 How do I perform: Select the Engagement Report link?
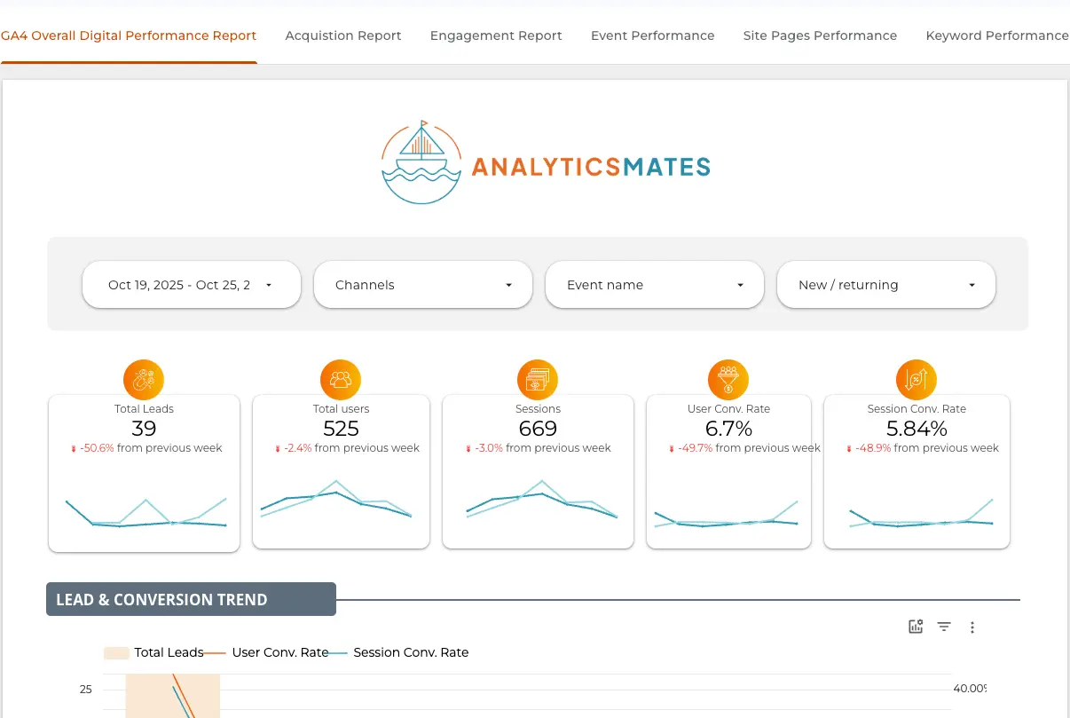[496, 36]
